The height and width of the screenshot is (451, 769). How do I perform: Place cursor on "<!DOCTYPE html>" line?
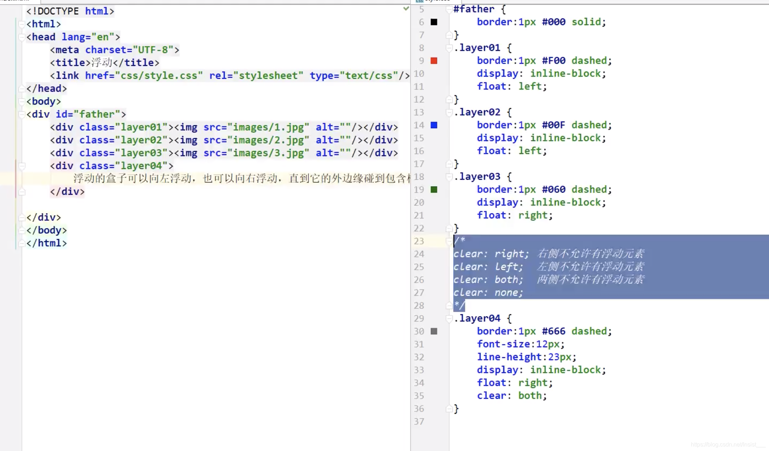click(x=70, y=11)
